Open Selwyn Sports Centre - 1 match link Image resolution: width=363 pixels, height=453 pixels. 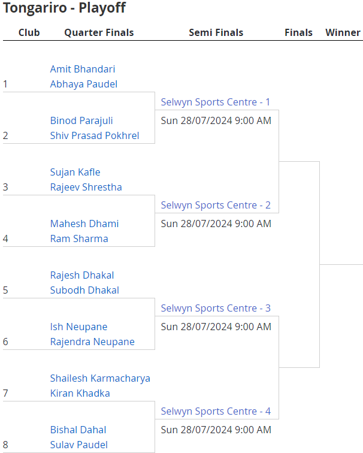tap(216, 102)
